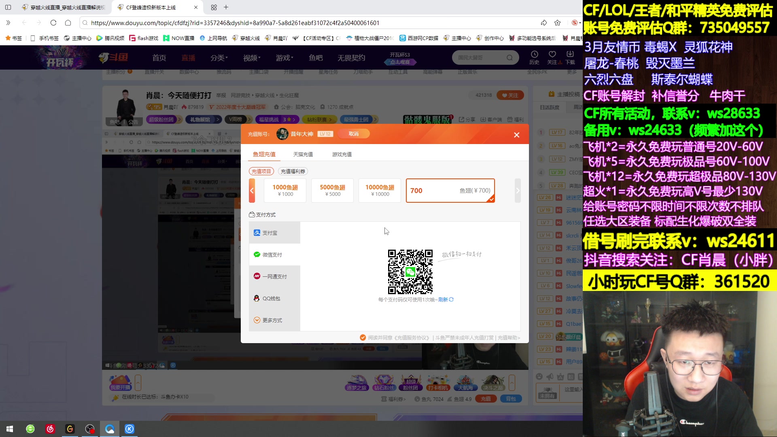Expand 更多方式 payment options
Screen dimensions: 777x437
(x=274, y=320)
